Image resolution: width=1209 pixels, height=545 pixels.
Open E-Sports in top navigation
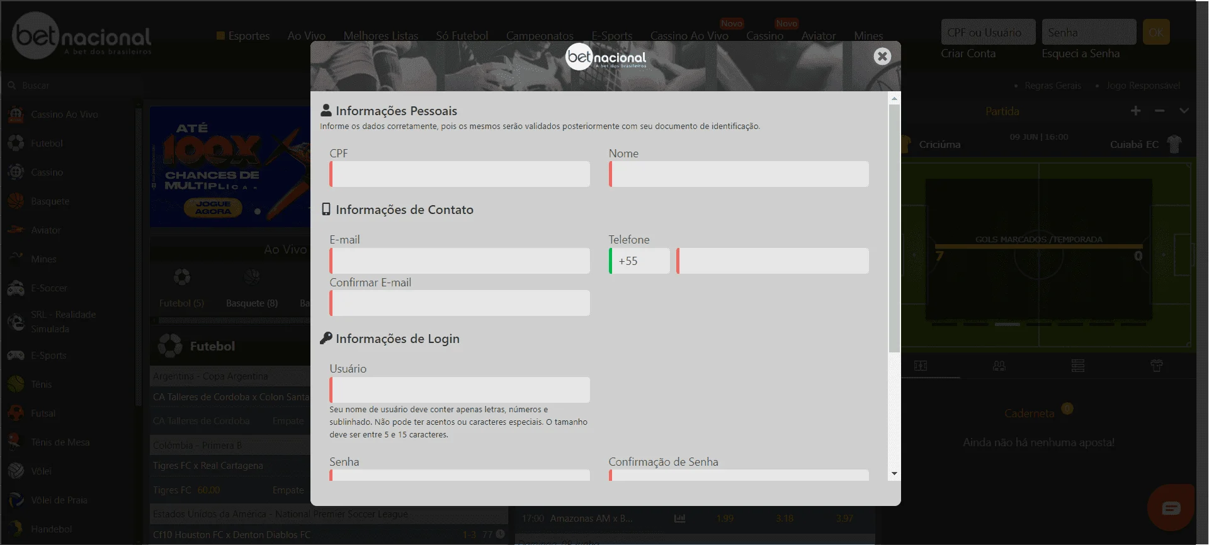click(612, 36)
